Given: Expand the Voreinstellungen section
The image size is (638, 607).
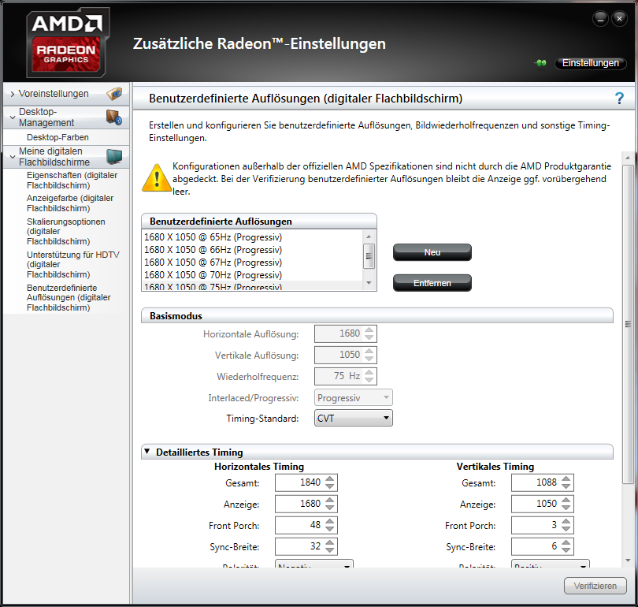Looking at the screenshot, I should [12, 94].
